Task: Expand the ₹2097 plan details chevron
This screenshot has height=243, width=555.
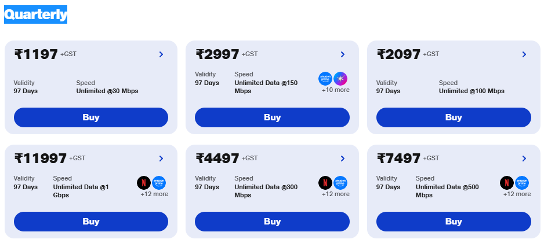Action: pyautogui.click(x=524, y=54)
